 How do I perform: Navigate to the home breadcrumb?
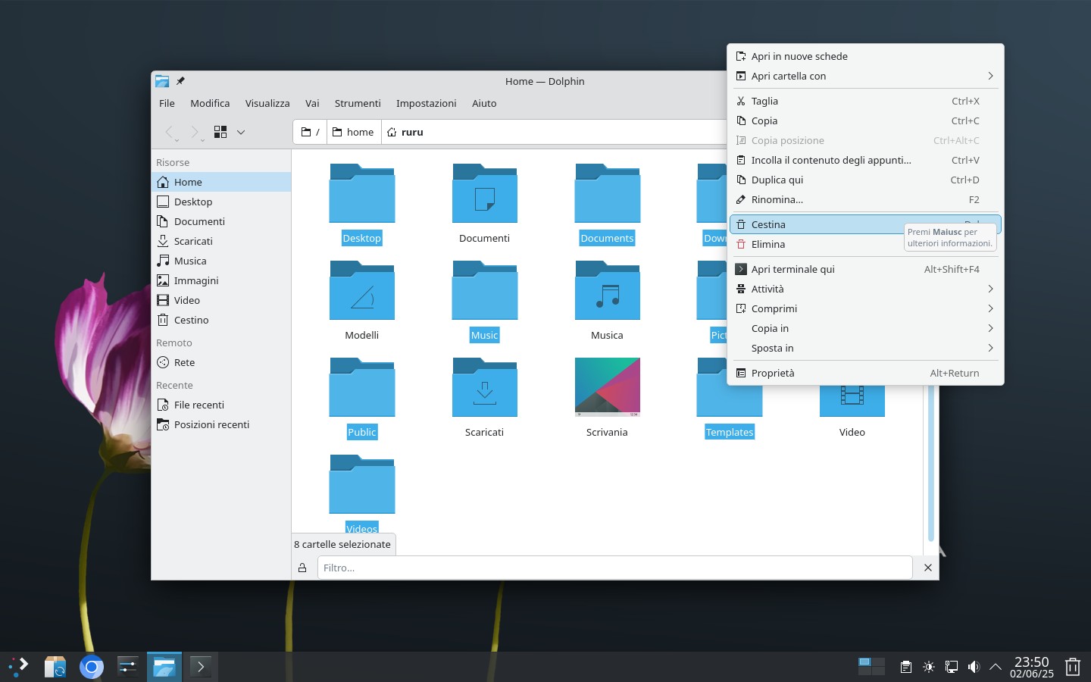(x=354, y=132)
